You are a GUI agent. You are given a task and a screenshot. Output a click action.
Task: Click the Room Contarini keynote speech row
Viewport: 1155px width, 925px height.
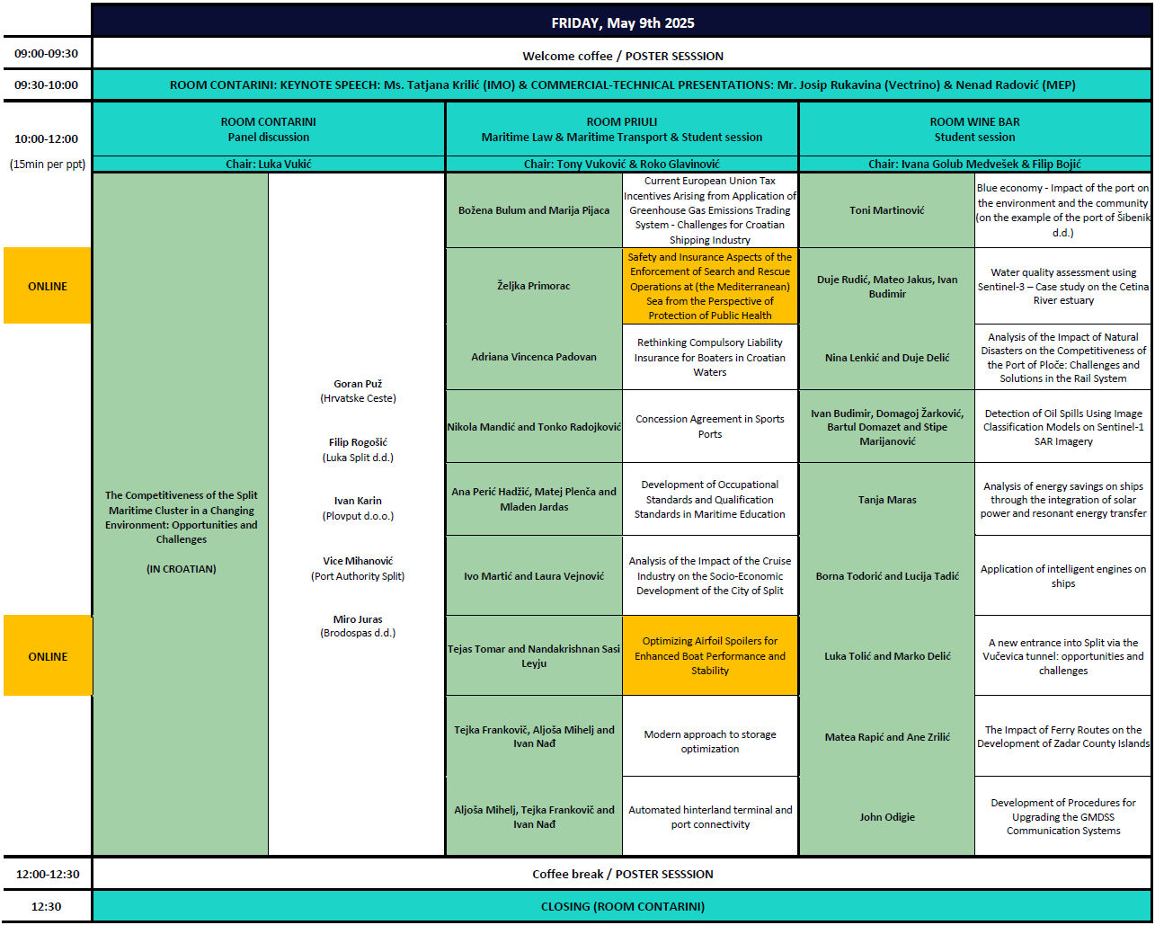tap(622, 85)
